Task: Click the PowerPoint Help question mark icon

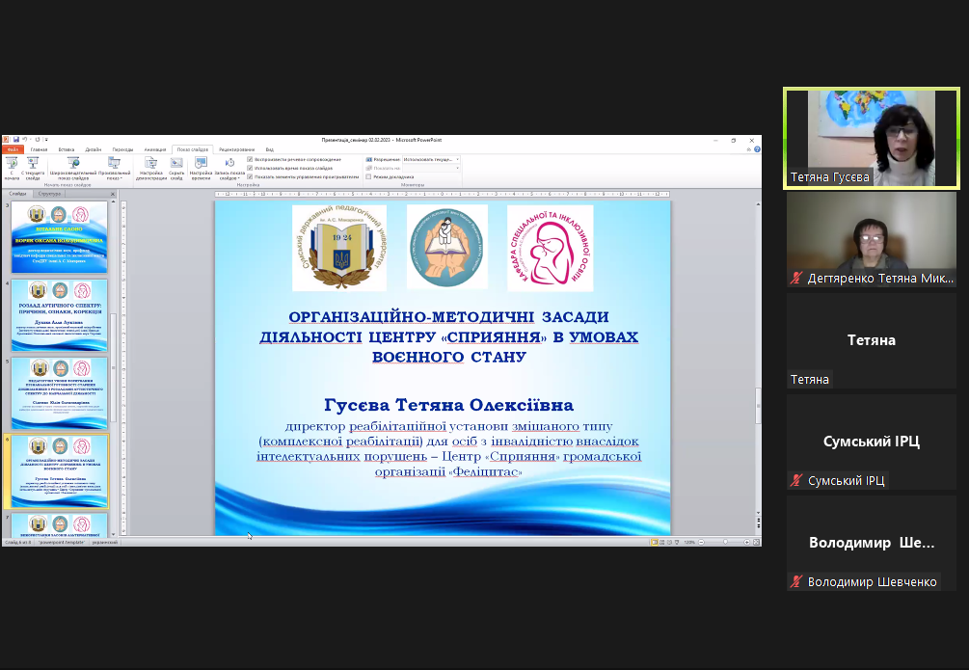Action: (x=757, y=149)
